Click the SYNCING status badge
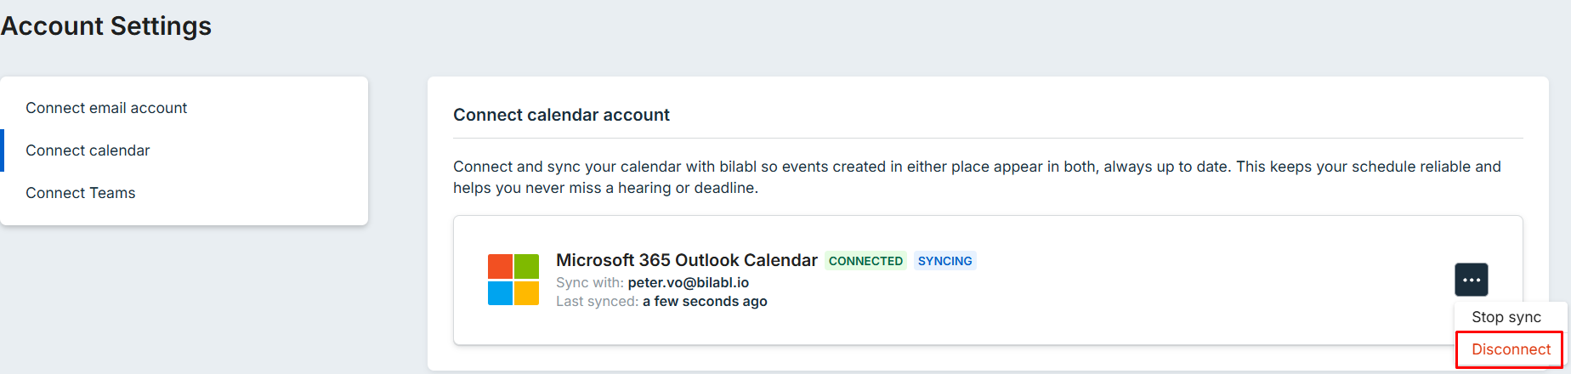Screen dimensions: 1571x374 [x=944, y=261]
